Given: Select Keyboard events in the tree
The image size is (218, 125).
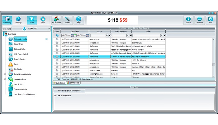Looking at the screenshot, I should [x=20, y=39].
